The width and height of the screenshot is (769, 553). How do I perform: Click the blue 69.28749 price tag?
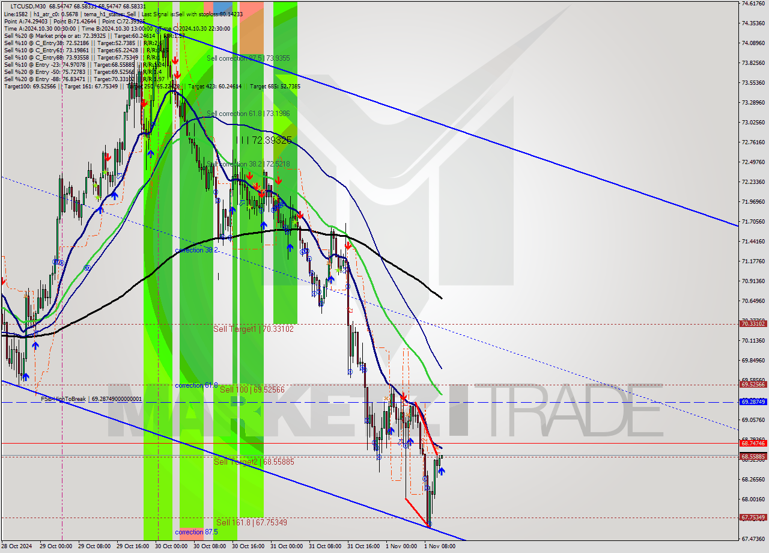tap(753, 402)
